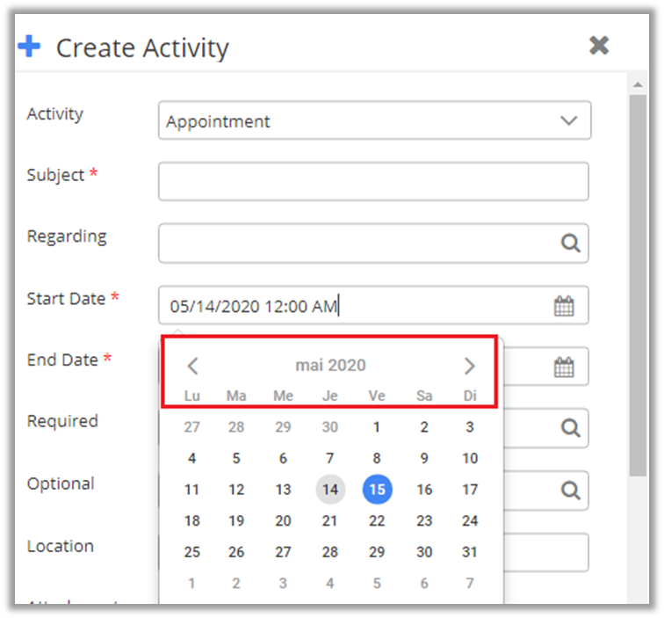The width and height of the screenshot is (664, 618).
Task: Click the Required field search icon
Action: pyautogui.click(x=571, y=428)
